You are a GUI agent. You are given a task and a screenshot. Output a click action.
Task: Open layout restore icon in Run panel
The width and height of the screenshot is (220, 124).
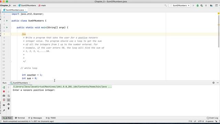click(x=4, y=105)
